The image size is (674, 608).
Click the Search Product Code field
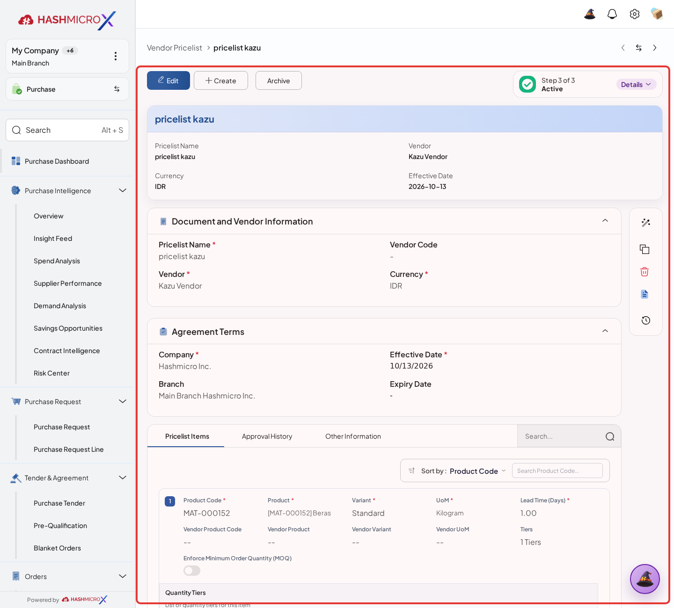(557, 470)
